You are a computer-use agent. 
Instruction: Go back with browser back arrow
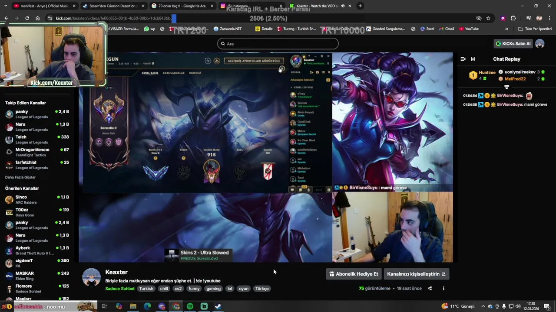pos(6,18)
